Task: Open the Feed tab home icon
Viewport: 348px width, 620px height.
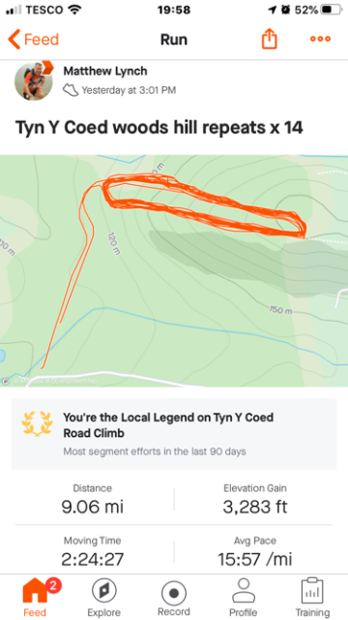Action: 36,591
